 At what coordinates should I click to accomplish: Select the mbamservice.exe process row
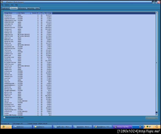(x=28, y=27)
